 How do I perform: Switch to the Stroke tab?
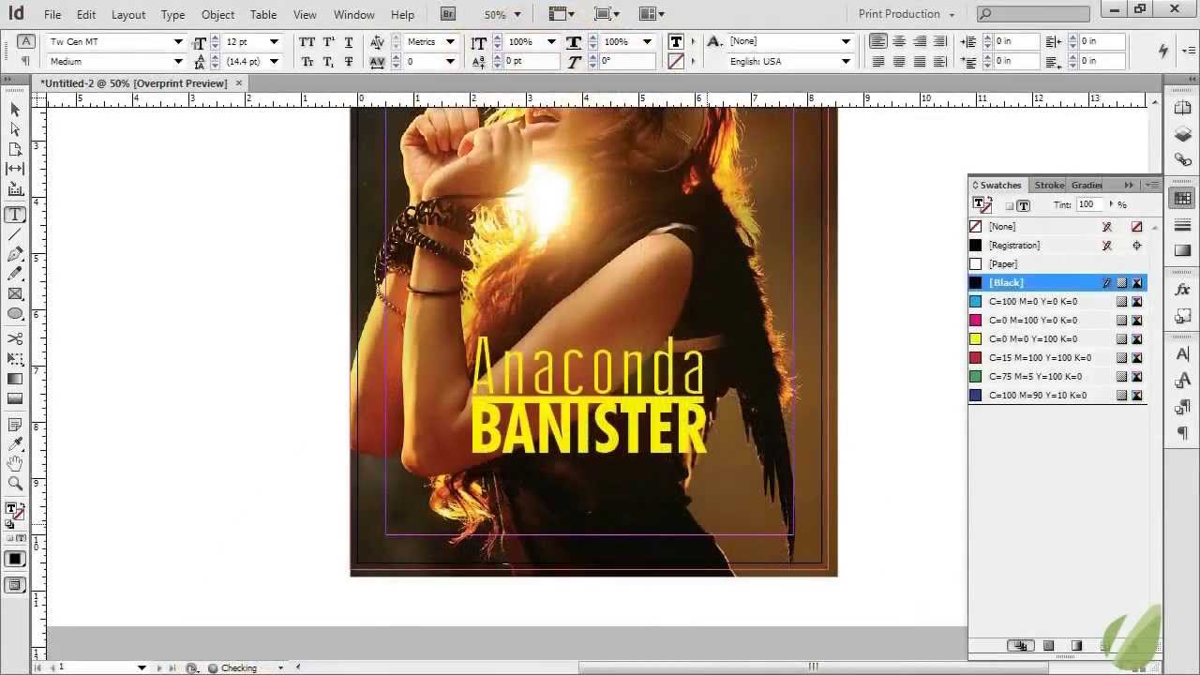pyautogui.click(x=1048, y=185)
